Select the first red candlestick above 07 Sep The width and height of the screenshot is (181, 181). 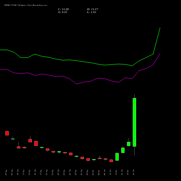coord(7,133)
